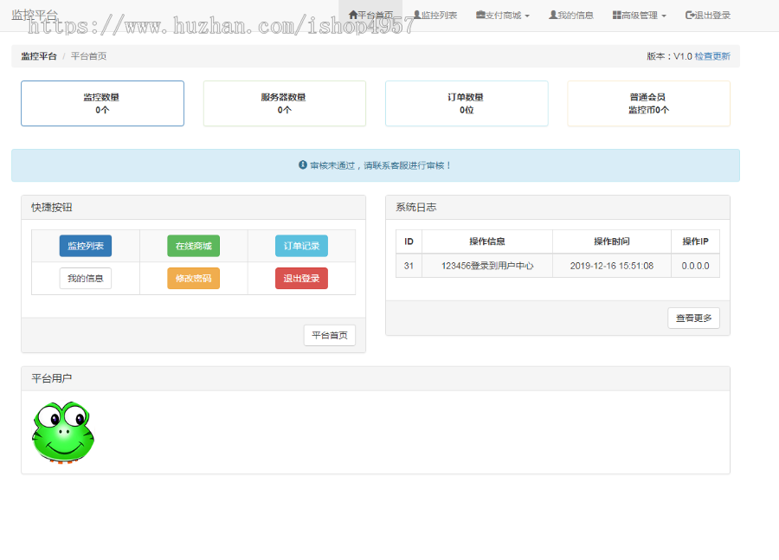This screenshot has width=779, height=560.
Task: Expand the 支付商城 dropdown menu
Action: (503, 14)
